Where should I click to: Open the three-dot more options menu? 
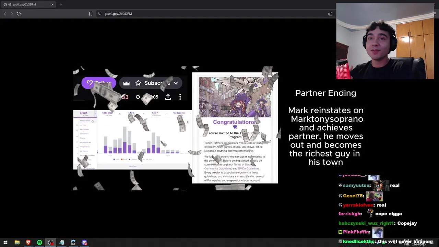pyautogui.click(x=180, y=97)
